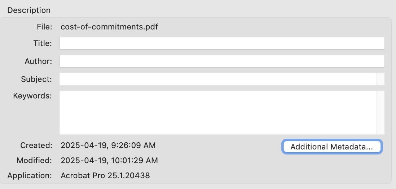Click the "Title:" label

43,43
